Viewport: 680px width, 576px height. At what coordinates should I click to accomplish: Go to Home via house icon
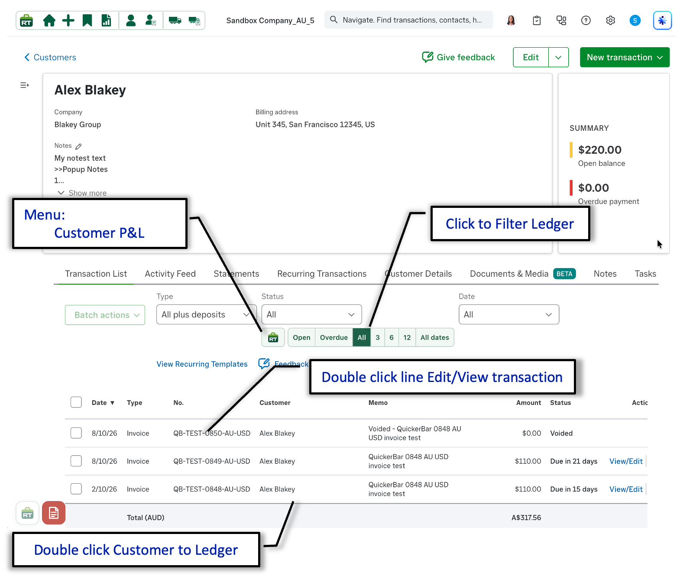click(x=49, y=20)
